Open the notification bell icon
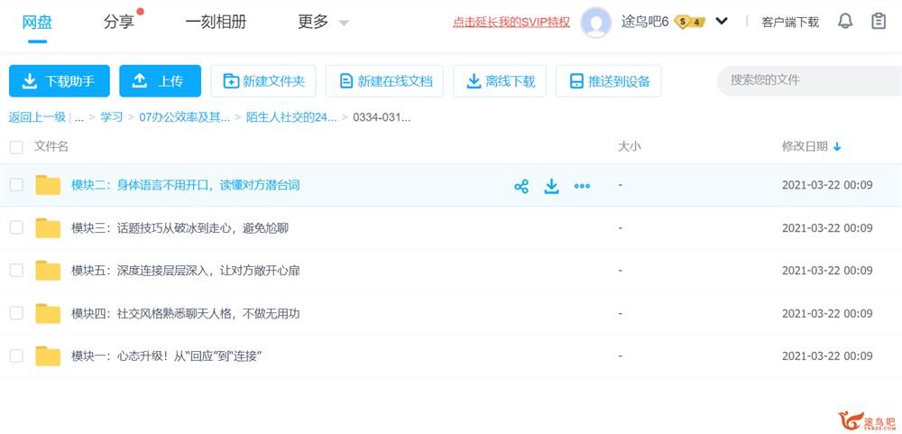 click(x=845, y=22)
